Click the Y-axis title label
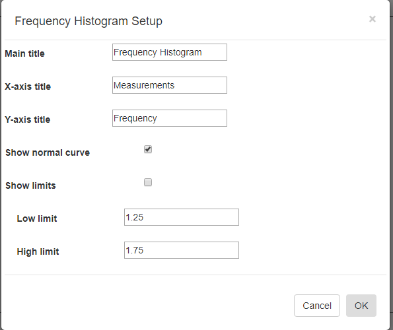 click(x=28, y=119)
